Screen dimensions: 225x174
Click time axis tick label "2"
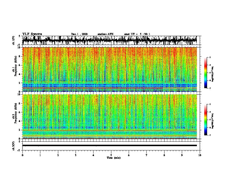(58, 155)
